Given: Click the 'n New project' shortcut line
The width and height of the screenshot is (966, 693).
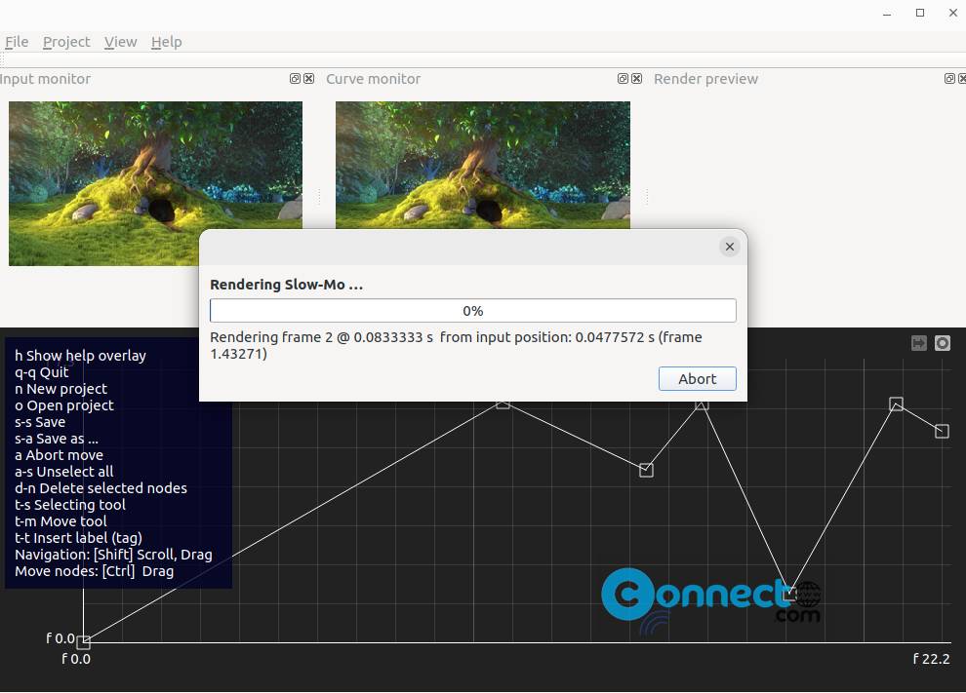Looking at the screenshot, I should 61,389.
